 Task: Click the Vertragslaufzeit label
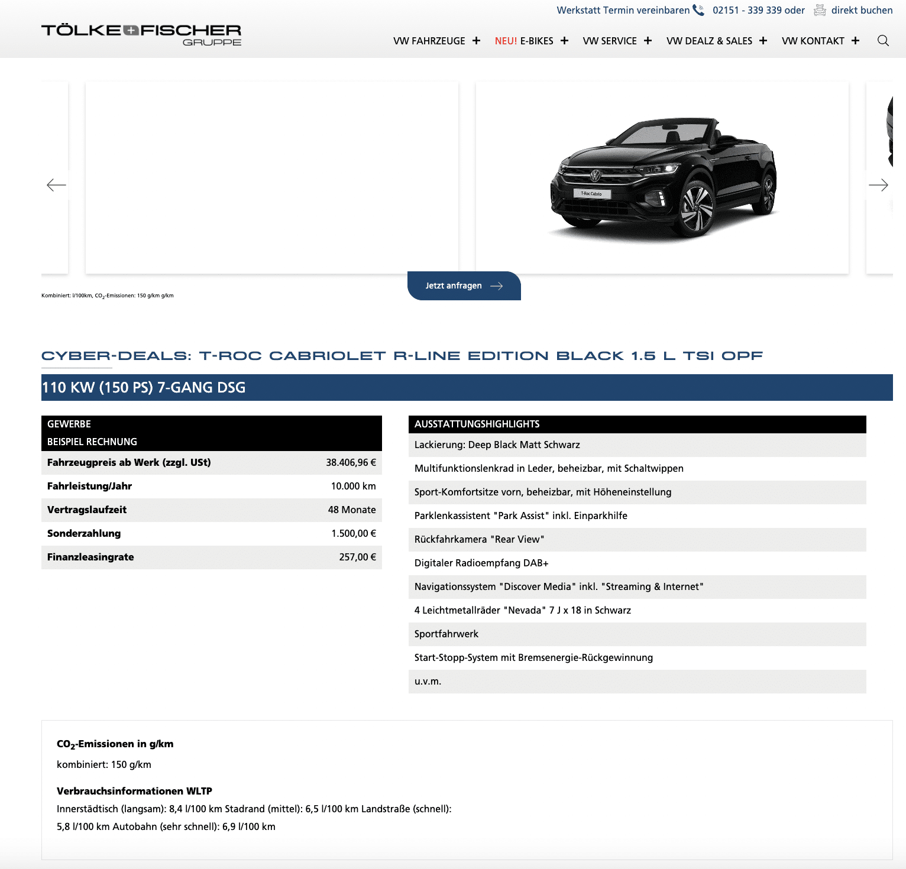pyautogui.click(x=87, y=510)
